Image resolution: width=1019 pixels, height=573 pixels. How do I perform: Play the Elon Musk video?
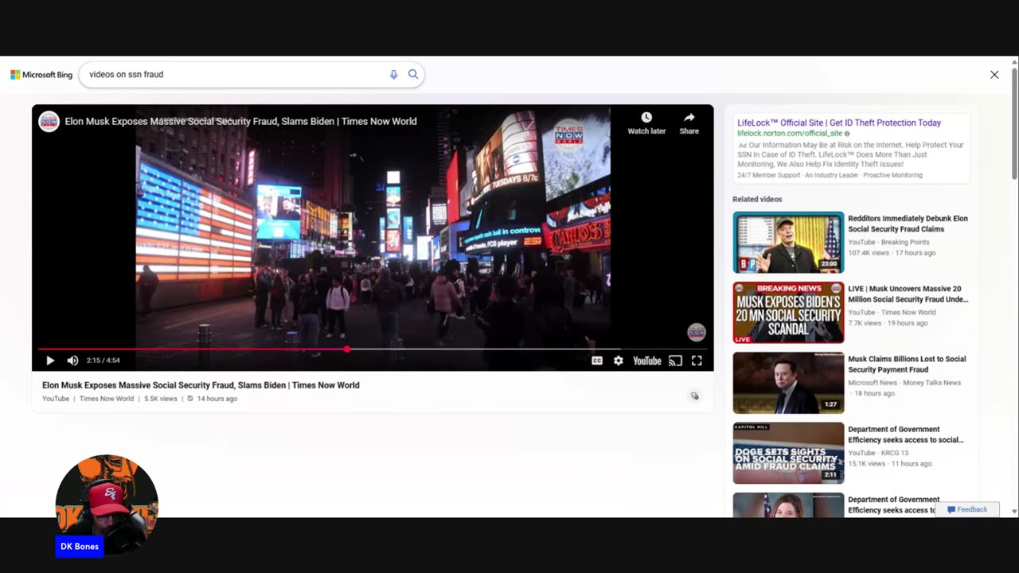(x=50, y=361)
